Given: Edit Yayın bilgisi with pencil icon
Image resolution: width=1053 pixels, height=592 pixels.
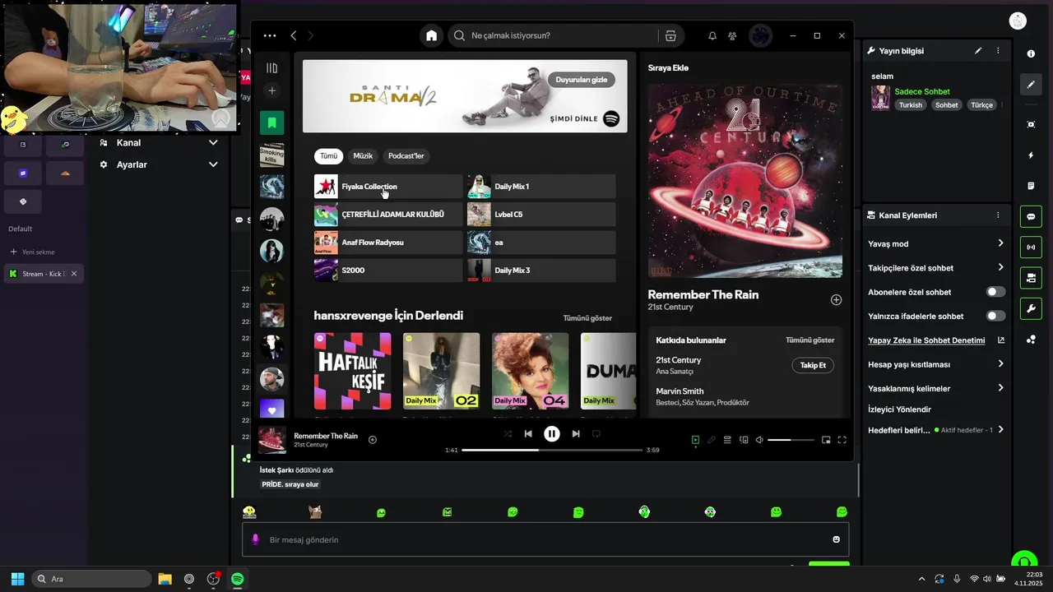Looking at the screenshot, I should pos(978,51).
